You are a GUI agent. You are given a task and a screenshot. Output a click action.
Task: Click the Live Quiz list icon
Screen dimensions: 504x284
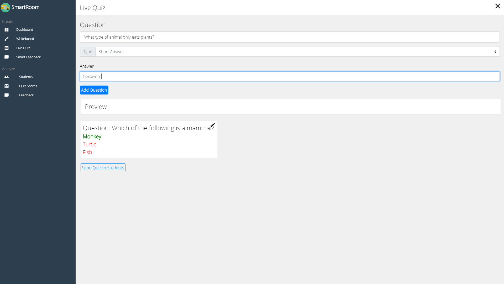[x=7, y=48]
